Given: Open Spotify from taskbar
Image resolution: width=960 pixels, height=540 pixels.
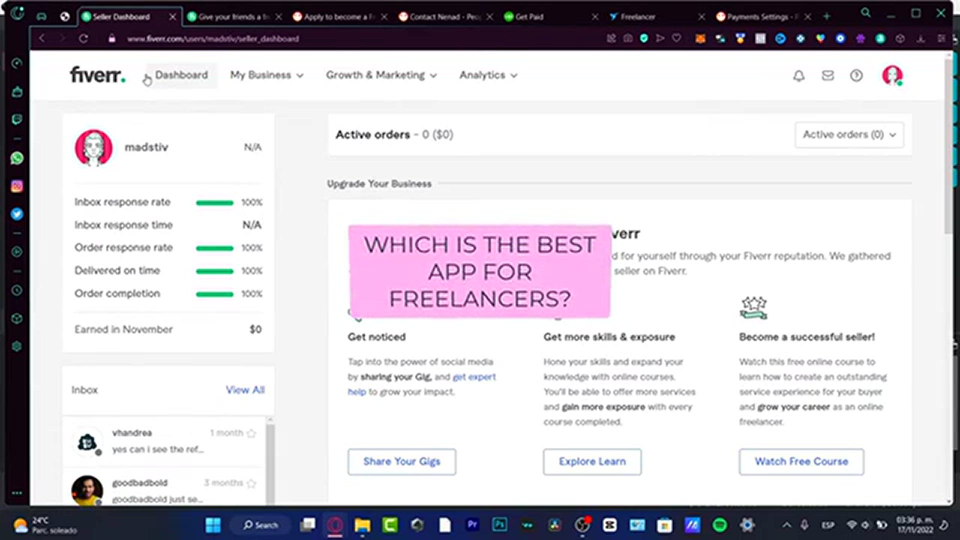Looking at the screenshot, I should (719, 525).
